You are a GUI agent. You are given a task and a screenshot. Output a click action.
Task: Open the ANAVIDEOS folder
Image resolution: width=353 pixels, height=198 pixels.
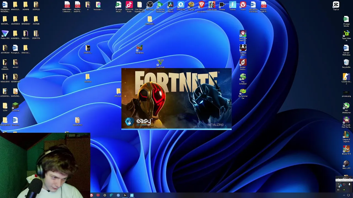click(15, 20)
